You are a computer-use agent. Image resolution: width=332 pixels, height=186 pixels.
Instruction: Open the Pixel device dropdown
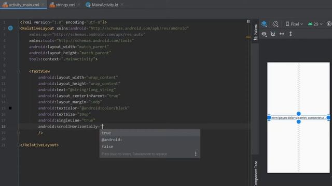coord(294,24)
